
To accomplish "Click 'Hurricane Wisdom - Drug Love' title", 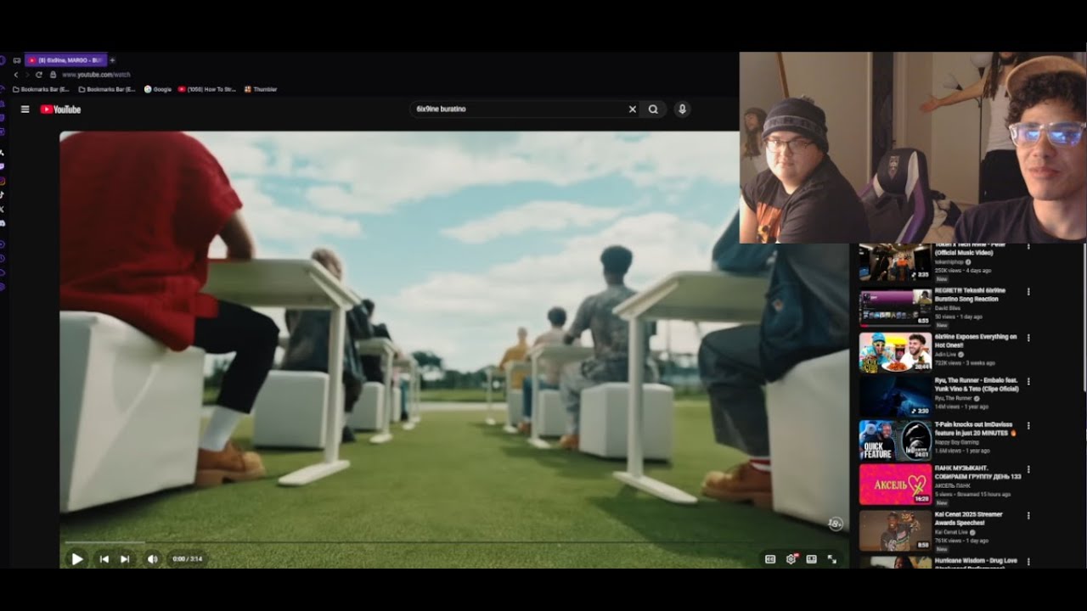I will (976, 563).
